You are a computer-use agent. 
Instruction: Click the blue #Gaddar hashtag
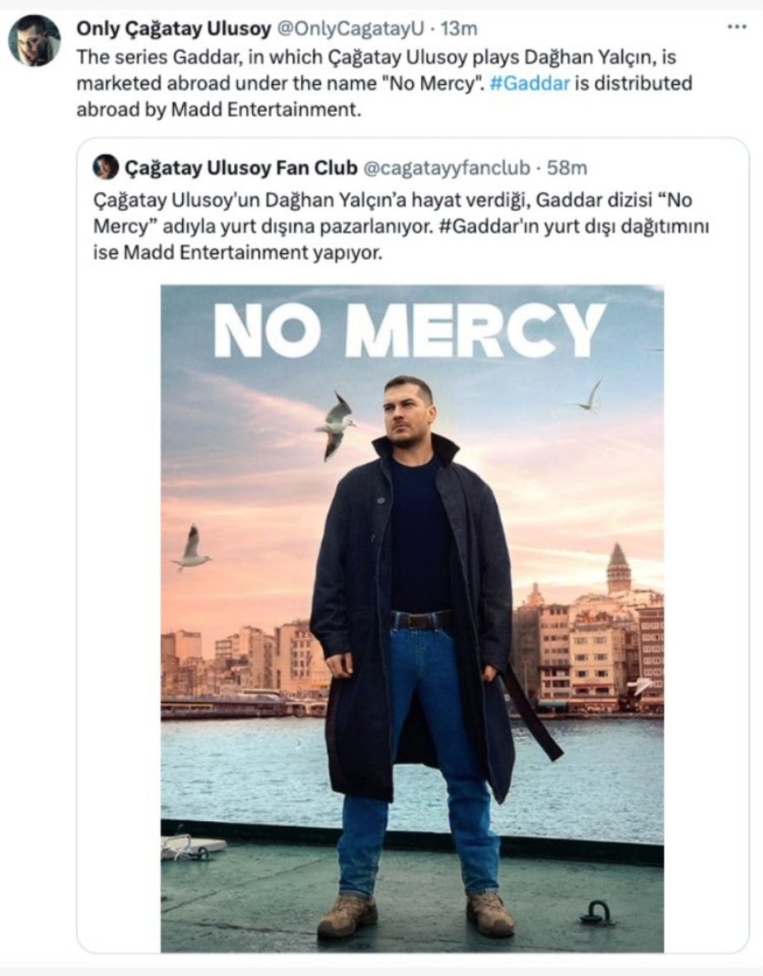[x=529, y=83]
